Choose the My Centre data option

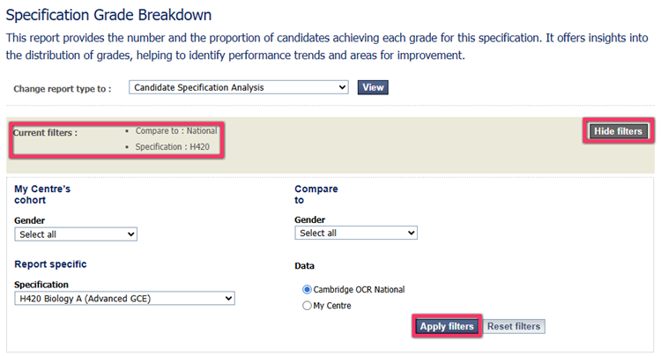(x=307, y=306)
